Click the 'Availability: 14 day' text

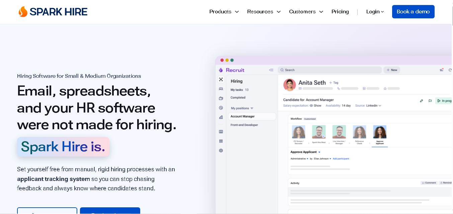pyautogui.click(x=338, y=105)
